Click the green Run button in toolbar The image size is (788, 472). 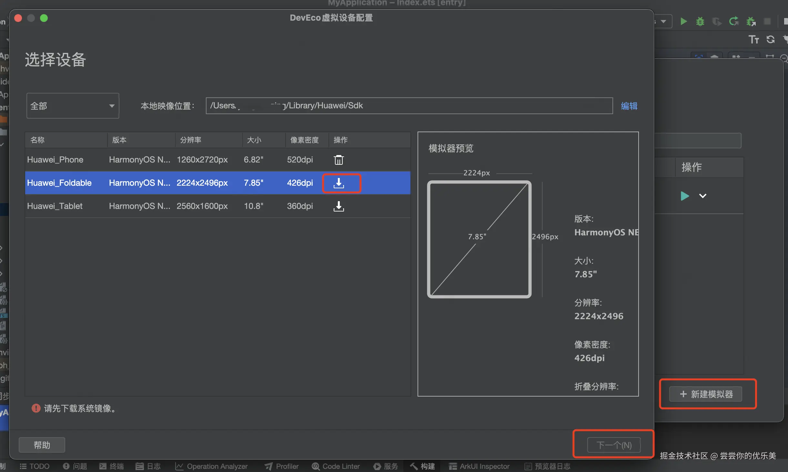pyautogui.click(x=683, y=22)
